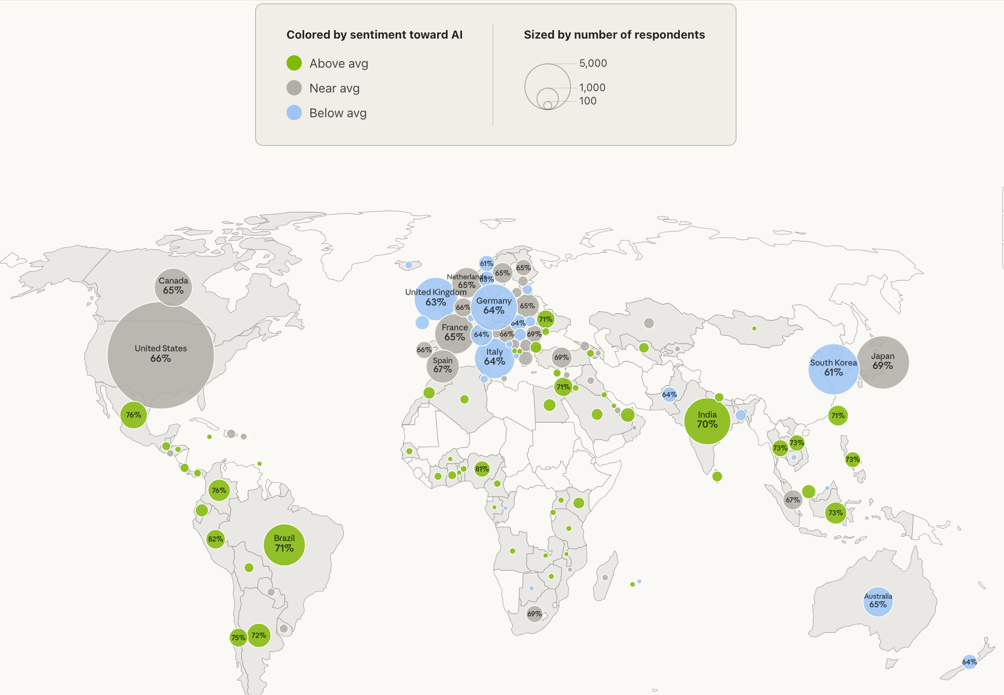The image size is (1004, 695).
Task: Select the Canada 65% bubble
Action: point(173,287)
